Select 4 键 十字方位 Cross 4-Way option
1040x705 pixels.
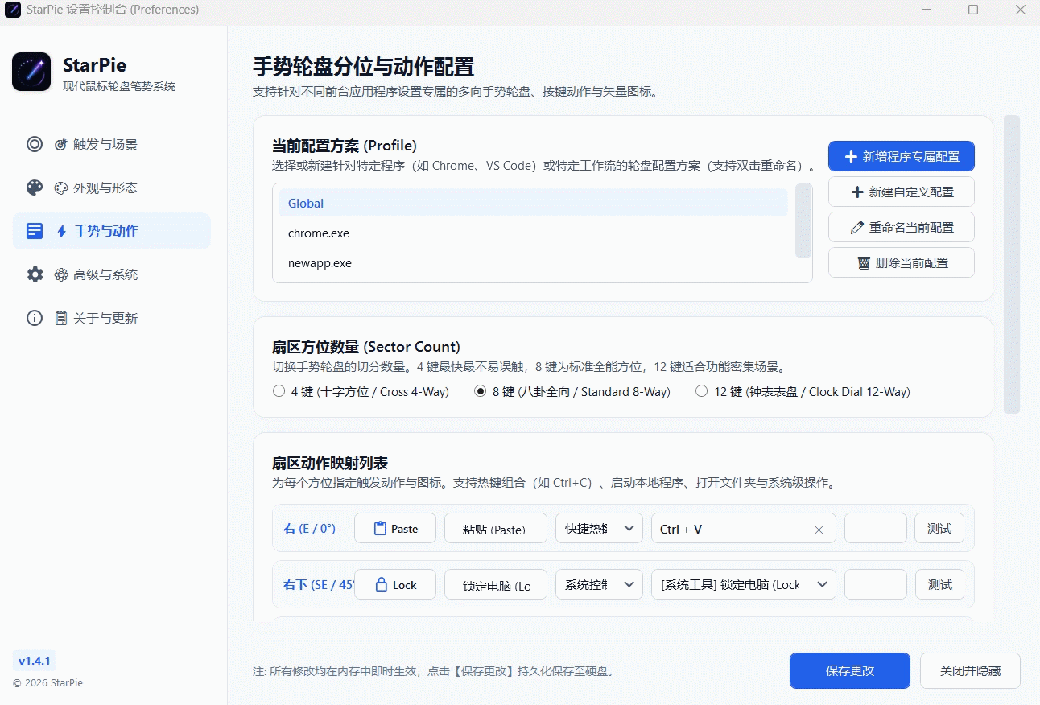(361, 392)
